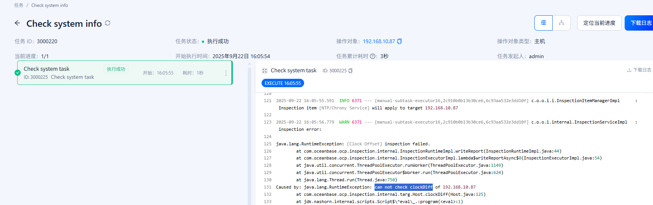Click the 定位当前进度 button
Screen dimensions: 653x205
click(x=599, y=23)
